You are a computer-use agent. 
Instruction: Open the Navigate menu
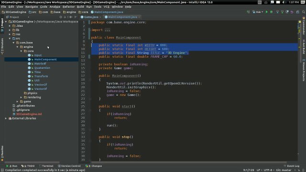pos(32,7)
